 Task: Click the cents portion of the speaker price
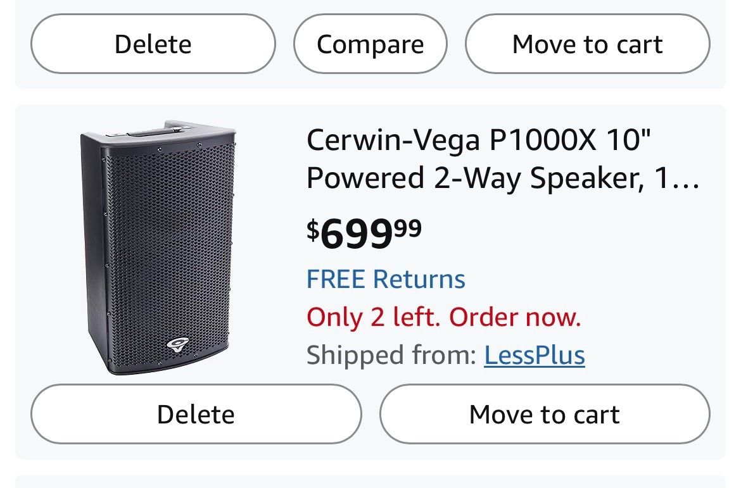pos(408,228)
